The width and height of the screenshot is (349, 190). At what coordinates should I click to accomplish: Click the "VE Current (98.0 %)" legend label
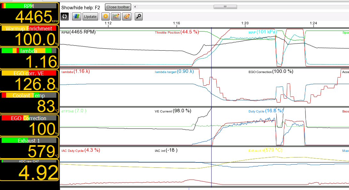point(173,111)
